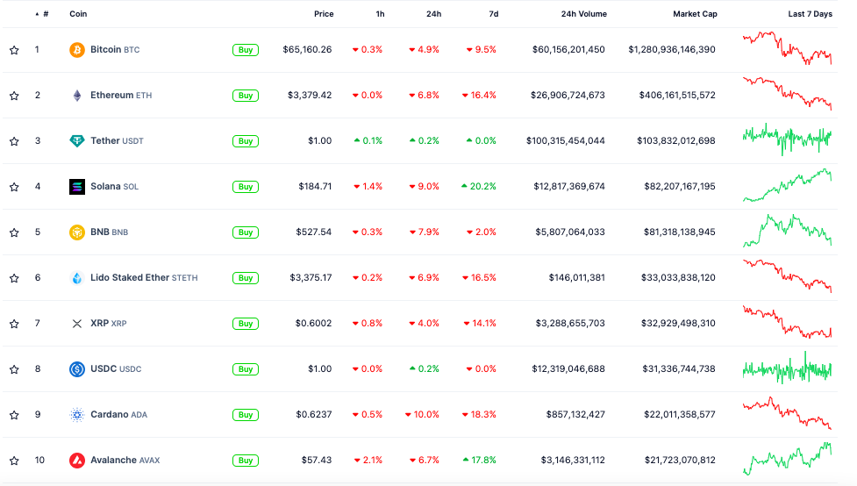Click Buy next to BNB
Image resolution: width=857 pixels, height=486 pixels.
pyautogui.click(x=246, y=232)
